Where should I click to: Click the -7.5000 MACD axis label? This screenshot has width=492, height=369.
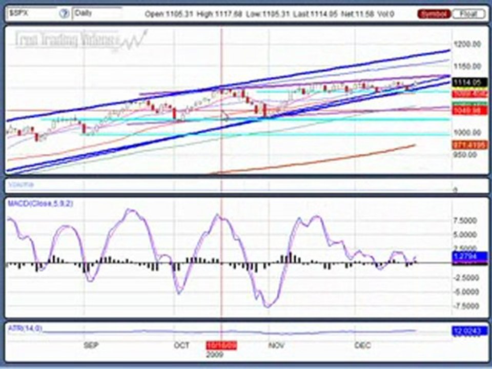point(465,306)
